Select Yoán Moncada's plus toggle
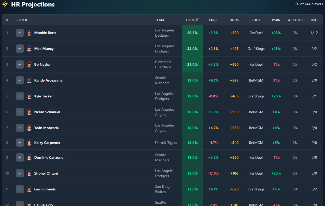This screenshot has height=206, width=325. click(20, 128)
